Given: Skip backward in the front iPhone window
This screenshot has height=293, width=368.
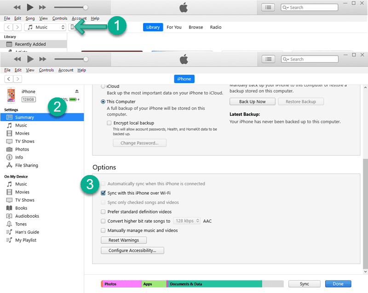Looking at the screenshot, I should click(17, 59).
